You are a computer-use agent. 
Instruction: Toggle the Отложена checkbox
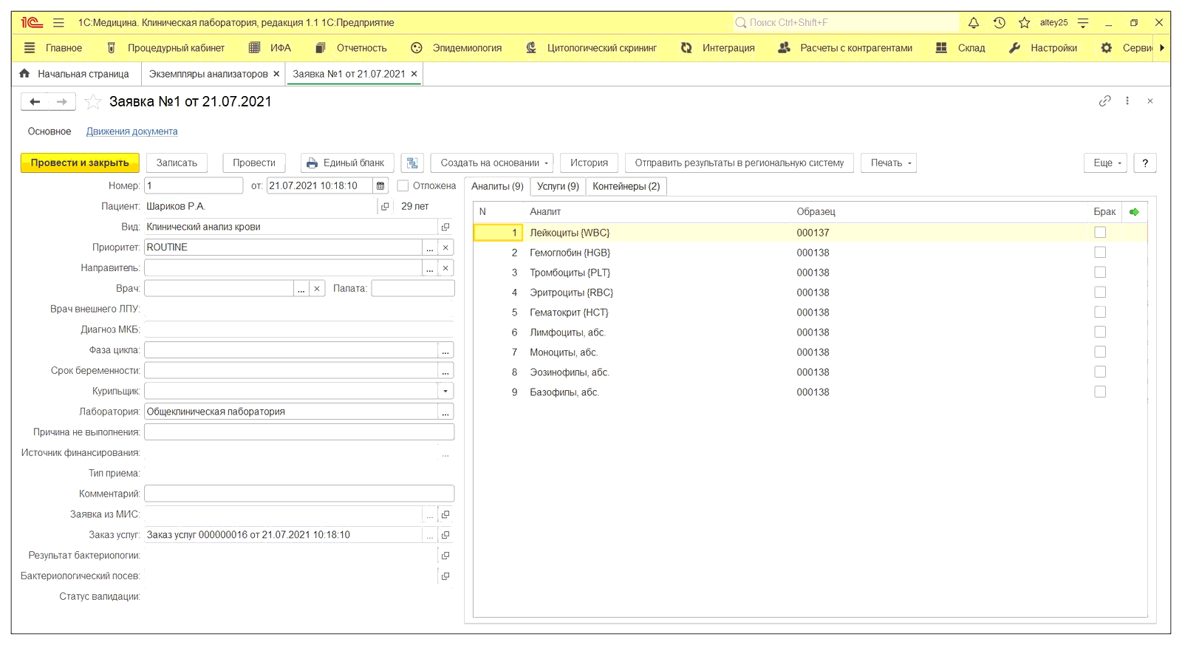point(403,186)
